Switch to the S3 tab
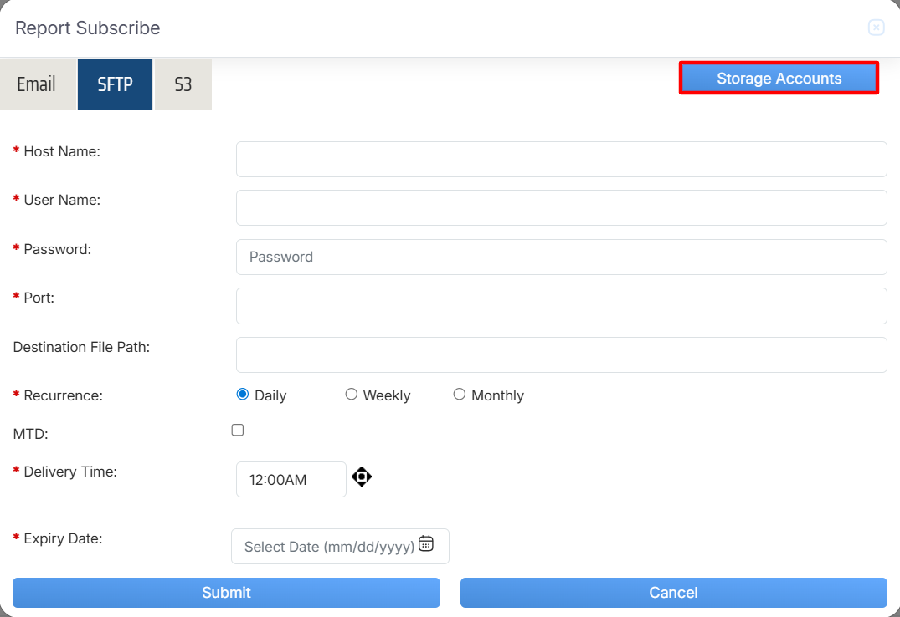Screen dimensions: 900x617 (x=183, y=84)
